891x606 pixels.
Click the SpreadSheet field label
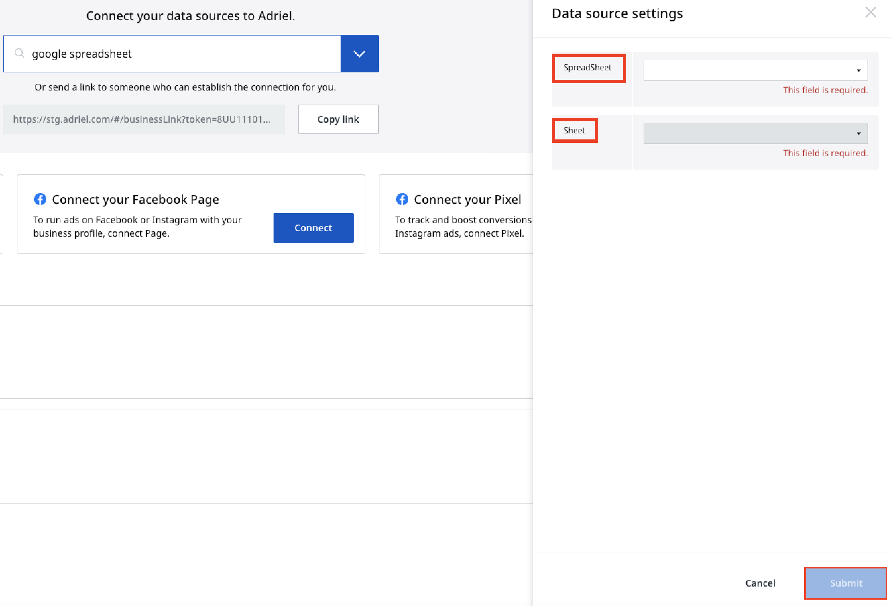pyautogui.click(x=587, y=67)
